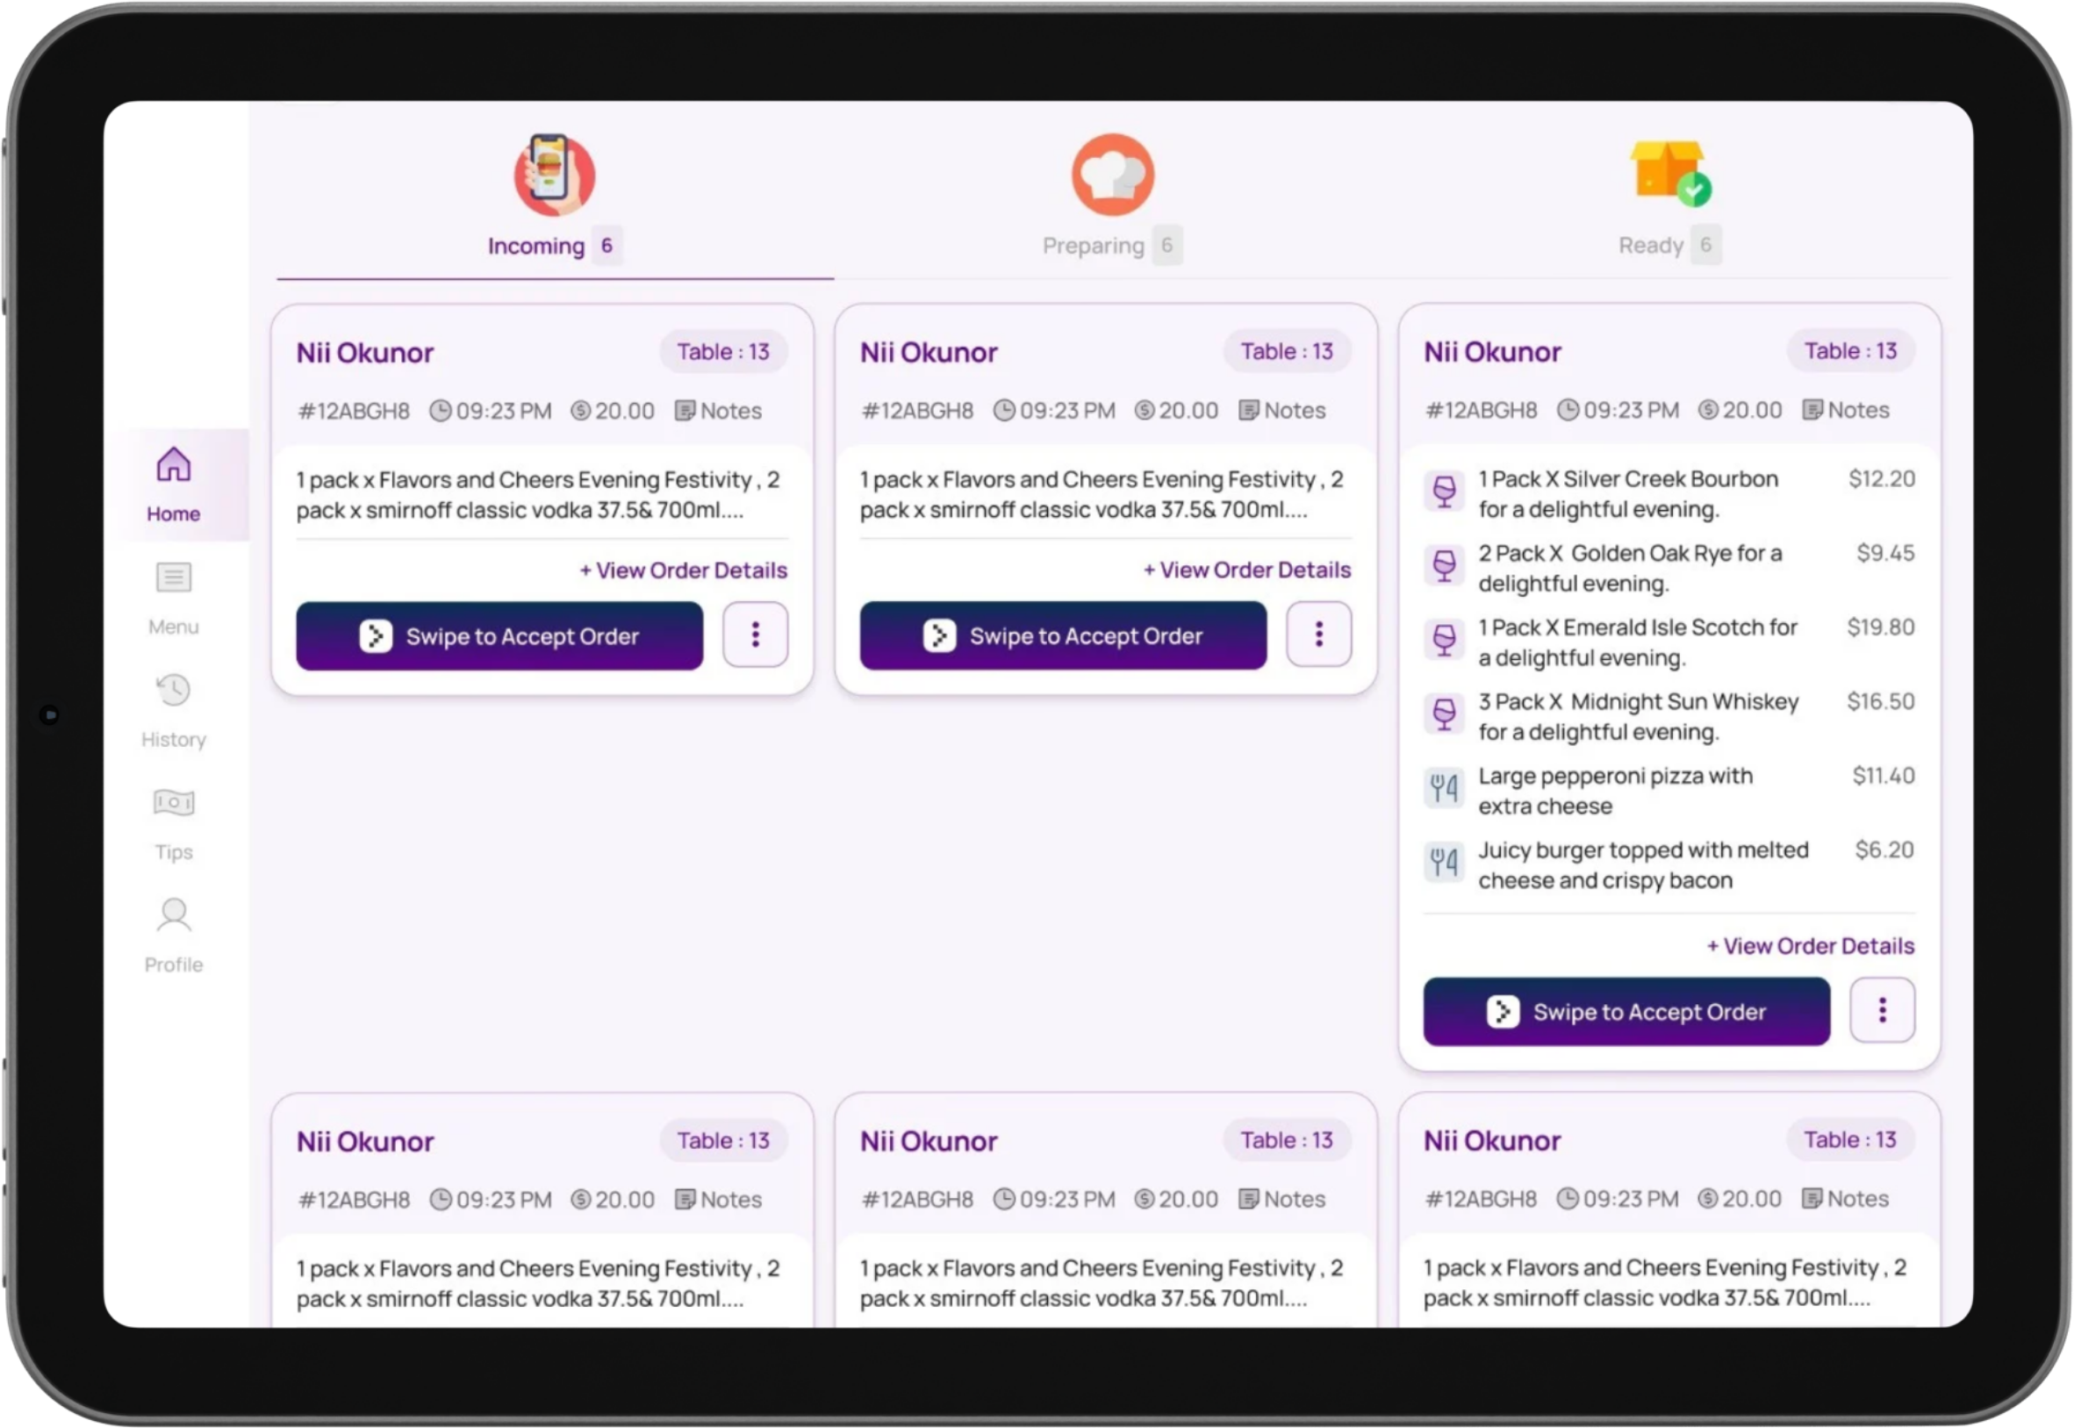Open Notes on the top-middle order card

[1281, 411]
